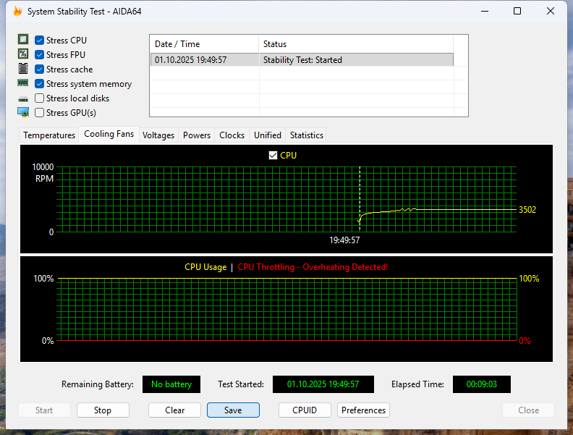Save the test results

233,410
